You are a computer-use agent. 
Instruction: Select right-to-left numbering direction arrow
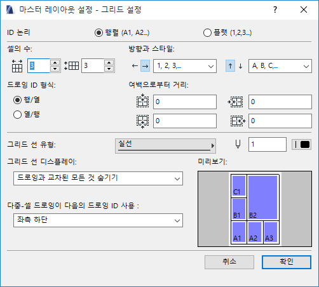(x=135, y=66)
